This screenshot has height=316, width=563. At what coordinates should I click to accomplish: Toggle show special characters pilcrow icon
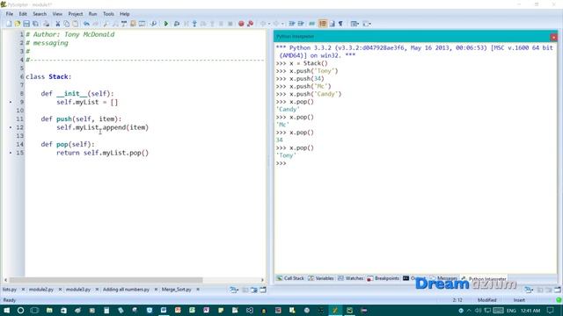click(340, 24)
